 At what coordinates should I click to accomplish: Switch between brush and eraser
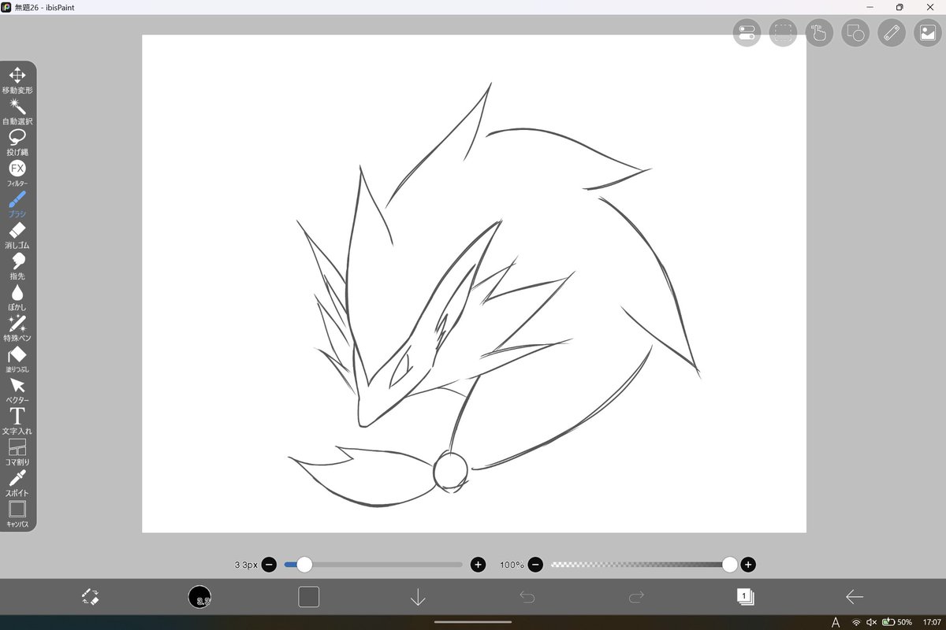tap(90, 597)
